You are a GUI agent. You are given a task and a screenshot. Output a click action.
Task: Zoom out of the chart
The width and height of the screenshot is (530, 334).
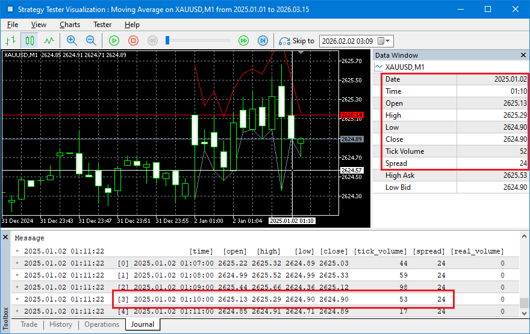(x=91, y=41)
